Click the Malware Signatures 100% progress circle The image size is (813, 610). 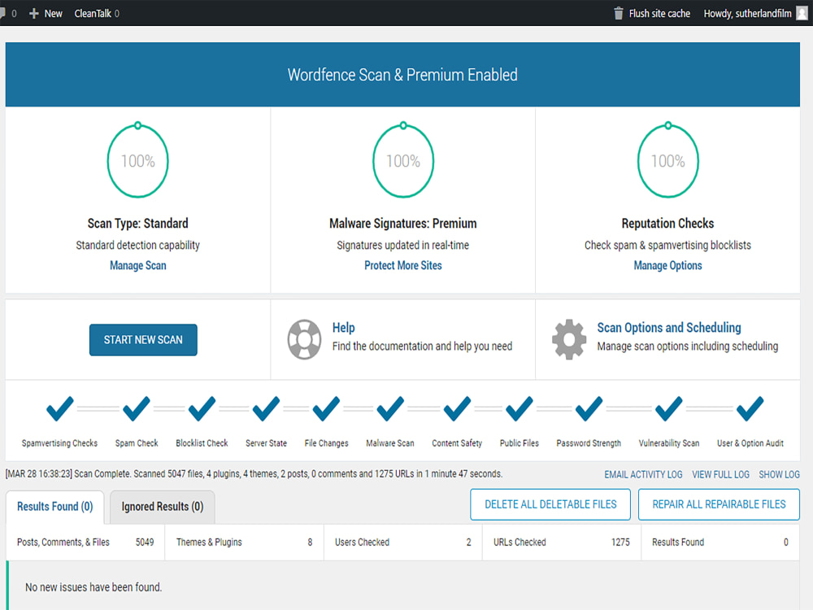(x=403, y=160)
